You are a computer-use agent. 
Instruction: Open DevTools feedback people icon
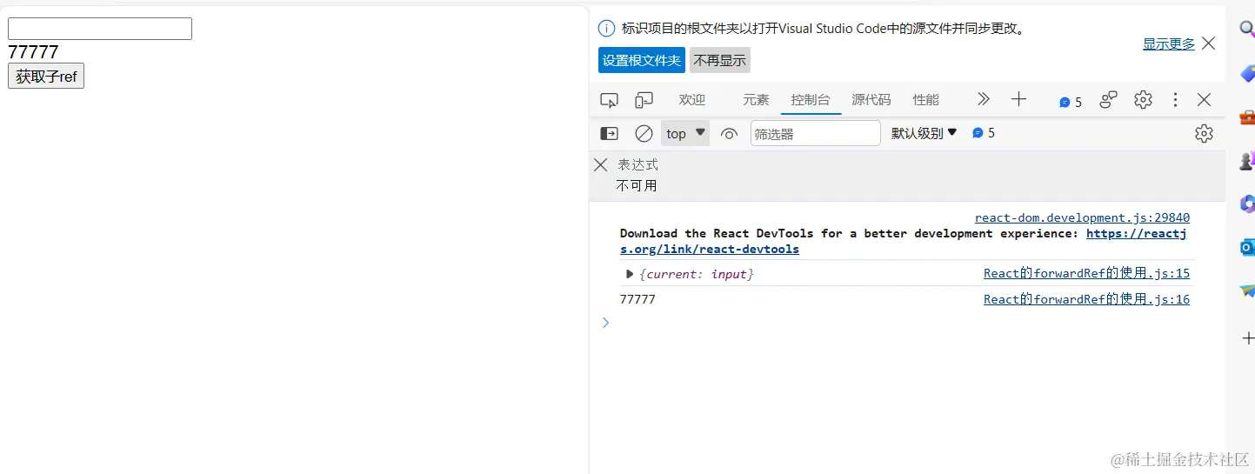[x=1108, y=100]
